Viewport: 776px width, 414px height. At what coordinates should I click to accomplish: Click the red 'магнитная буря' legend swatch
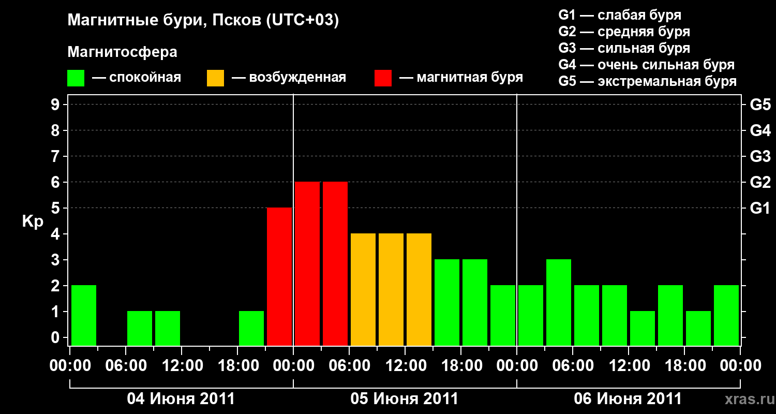383,78
